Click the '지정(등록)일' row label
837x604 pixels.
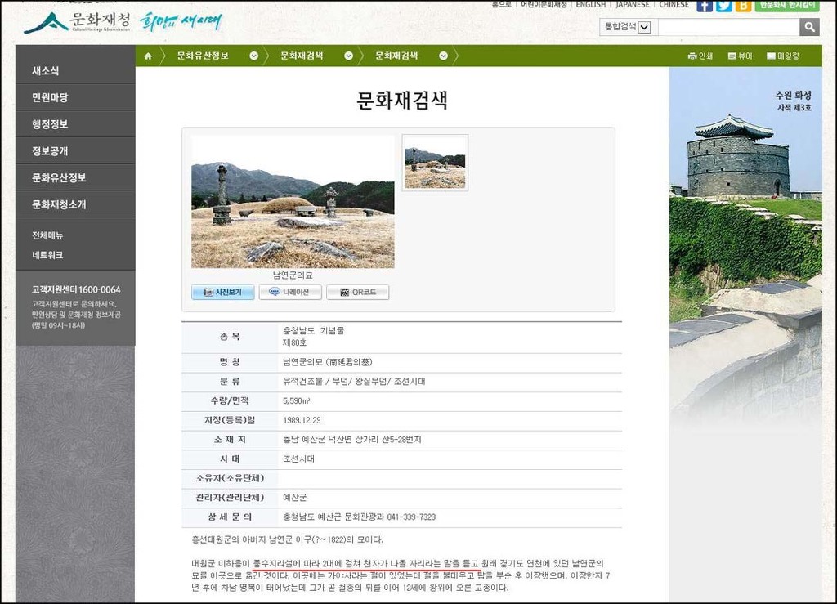click(x=230, y=420)
